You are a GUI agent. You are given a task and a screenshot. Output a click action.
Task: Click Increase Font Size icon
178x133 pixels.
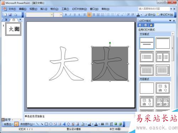pyautogui.click(x=118, y=15)
